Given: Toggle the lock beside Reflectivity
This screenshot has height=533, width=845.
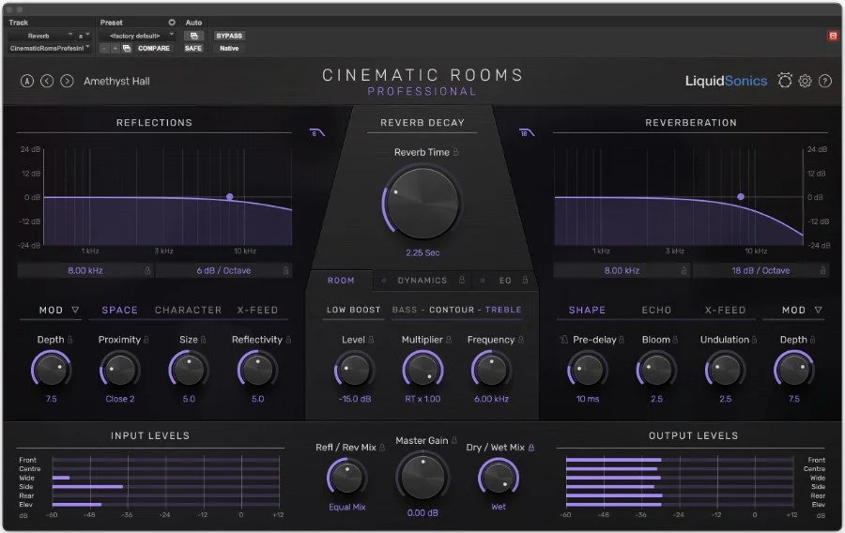Looking at the screenshot, I should pyautogui.click(x=288, y=339).
